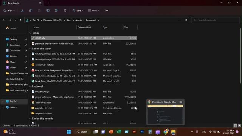Viewport: 242px width, 136px height.
Task: Open the weather widget showing Smoke
Action: click(9, 132)
